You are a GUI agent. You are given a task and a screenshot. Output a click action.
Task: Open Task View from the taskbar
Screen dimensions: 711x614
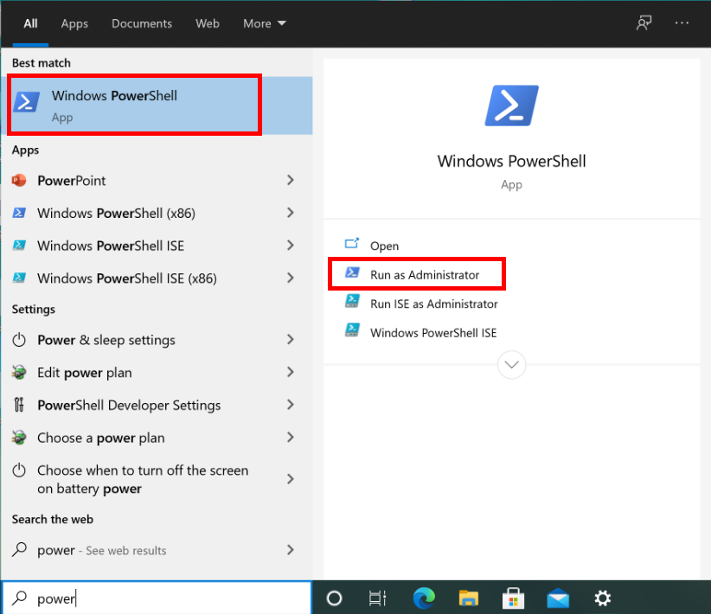pos(377,598)
